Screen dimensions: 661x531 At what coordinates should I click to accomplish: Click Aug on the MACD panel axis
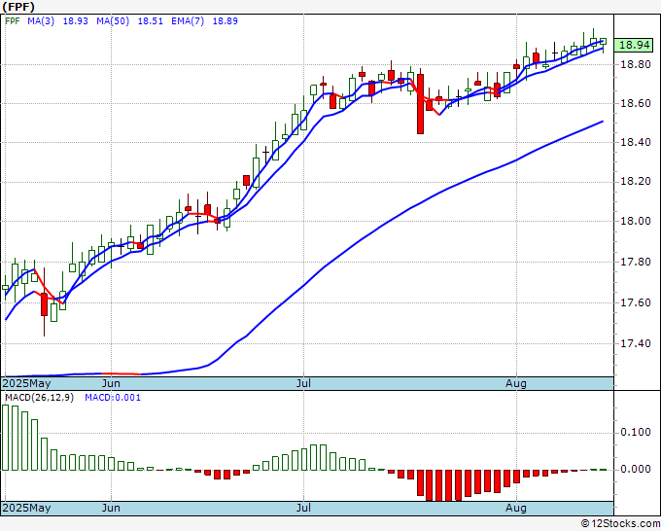pyautogui.click(x=516, y=508)
